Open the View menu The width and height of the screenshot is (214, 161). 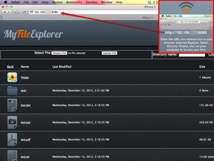point(45,2)
